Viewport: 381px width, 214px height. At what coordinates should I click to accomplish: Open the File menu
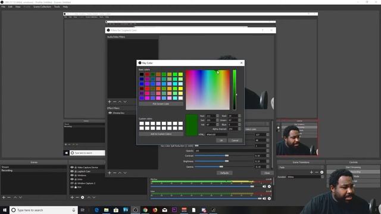[x=3, y=7]
